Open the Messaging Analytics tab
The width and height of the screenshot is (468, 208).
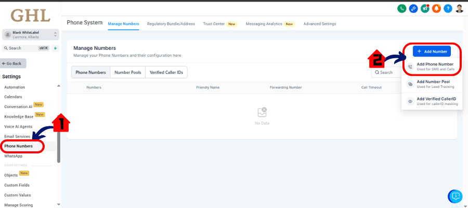point(270,24)
